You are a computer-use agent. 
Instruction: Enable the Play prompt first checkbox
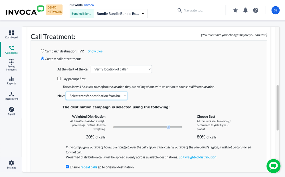tap(59, 79)
